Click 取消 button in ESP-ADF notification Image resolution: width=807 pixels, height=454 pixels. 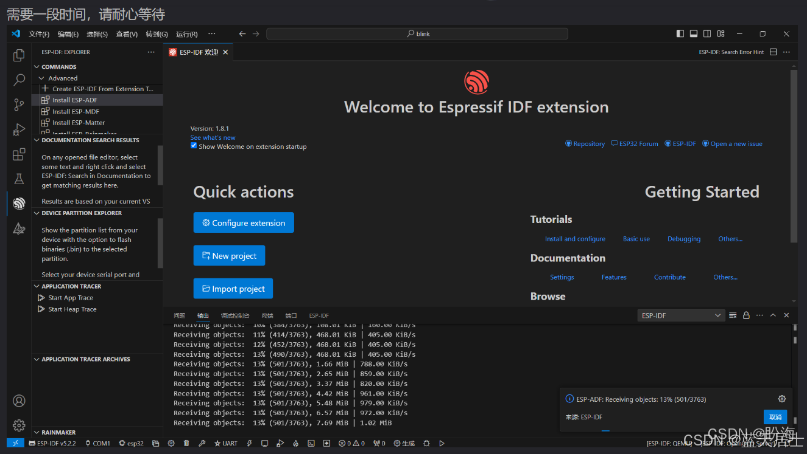775,417
